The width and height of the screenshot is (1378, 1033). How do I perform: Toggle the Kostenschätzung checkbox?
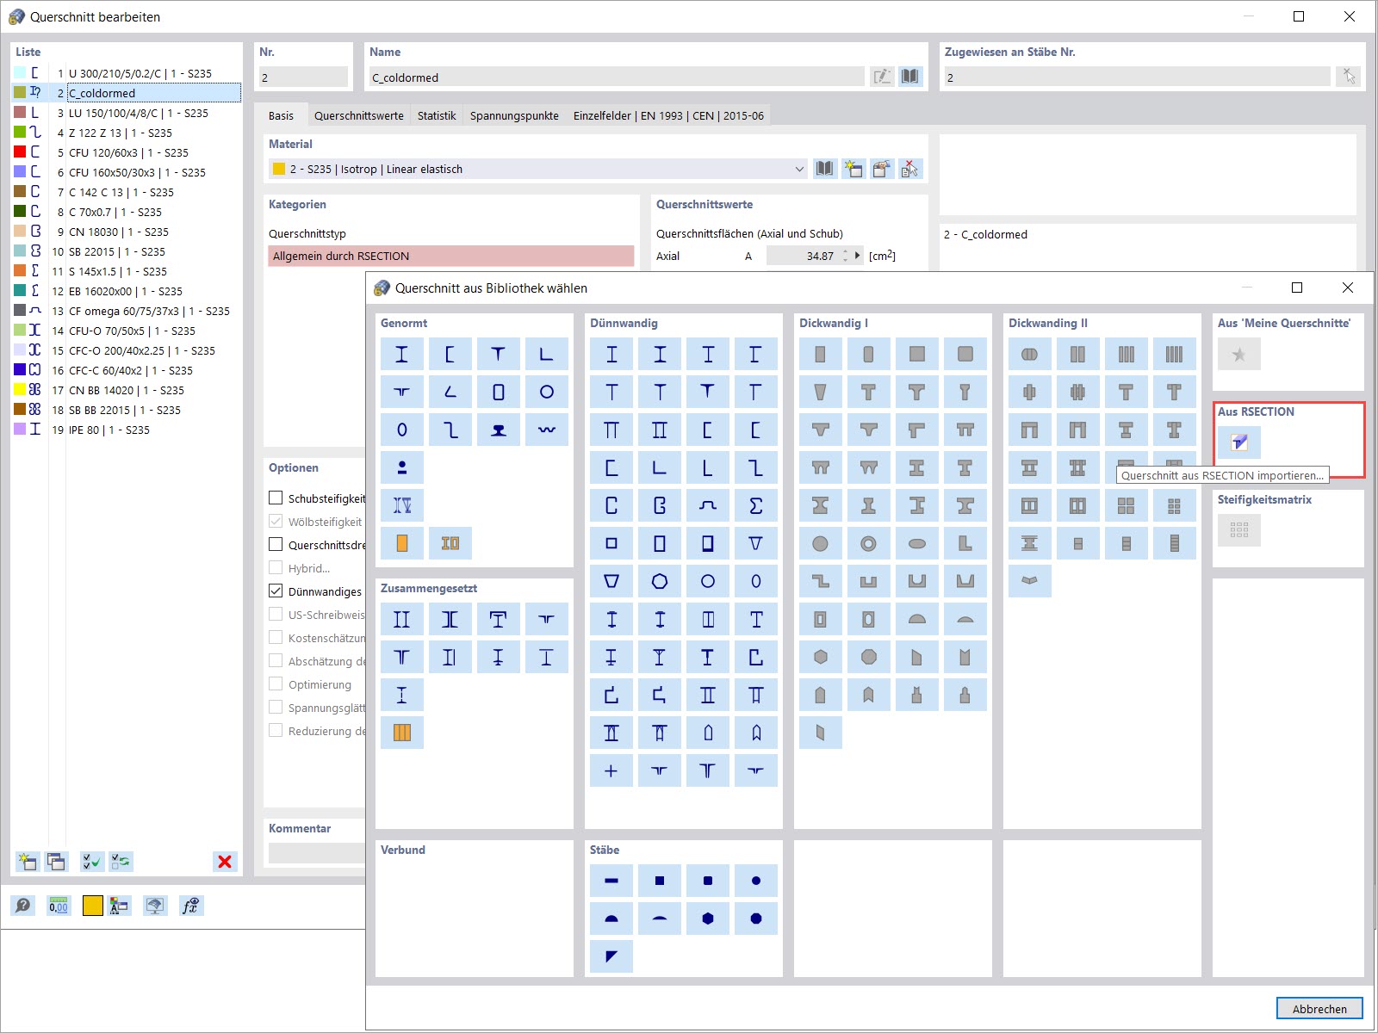[x=276, y=637]
